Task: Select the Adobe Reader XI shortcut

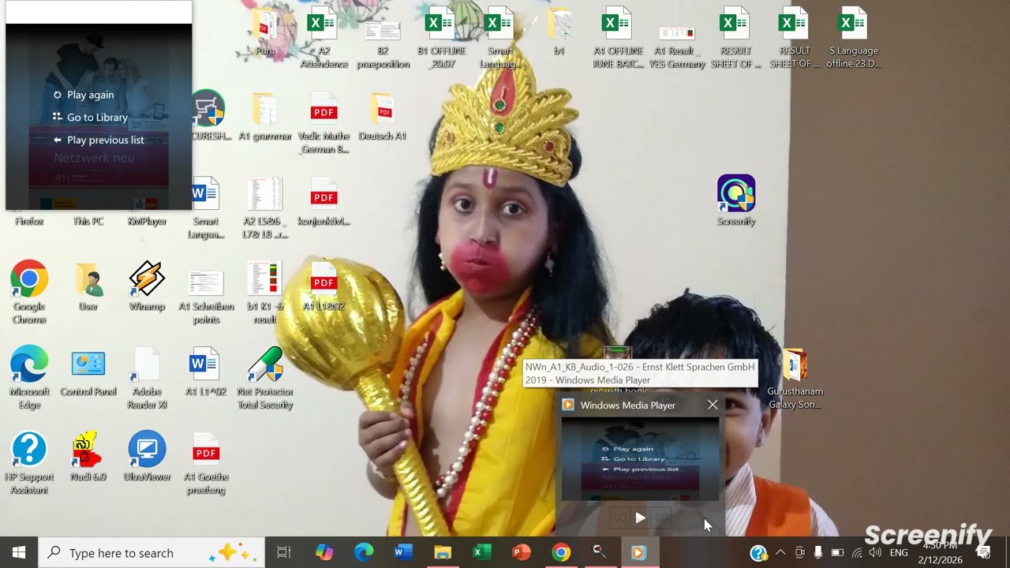Action: pyautogui.click(x=147, y=378)
